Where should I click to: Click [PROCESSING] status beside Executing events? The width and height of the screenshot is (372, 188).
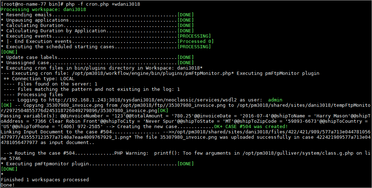[194, 36]
